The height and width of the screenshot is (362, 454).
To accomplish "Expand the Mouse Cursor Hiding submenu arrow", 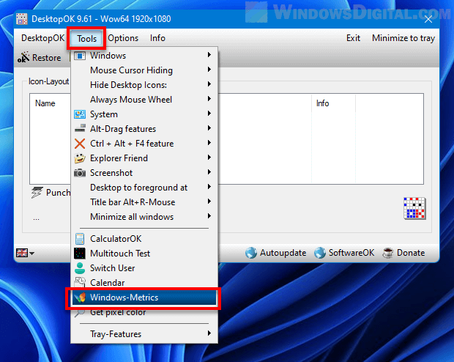I will click(x=209, y=70).
